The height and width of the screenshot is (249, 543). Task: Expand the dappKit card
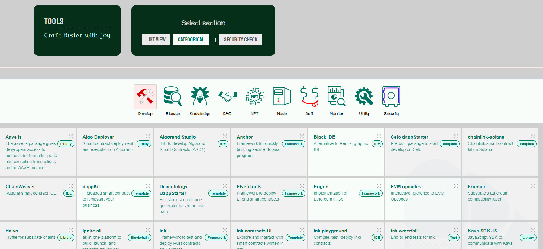[148, 186]
